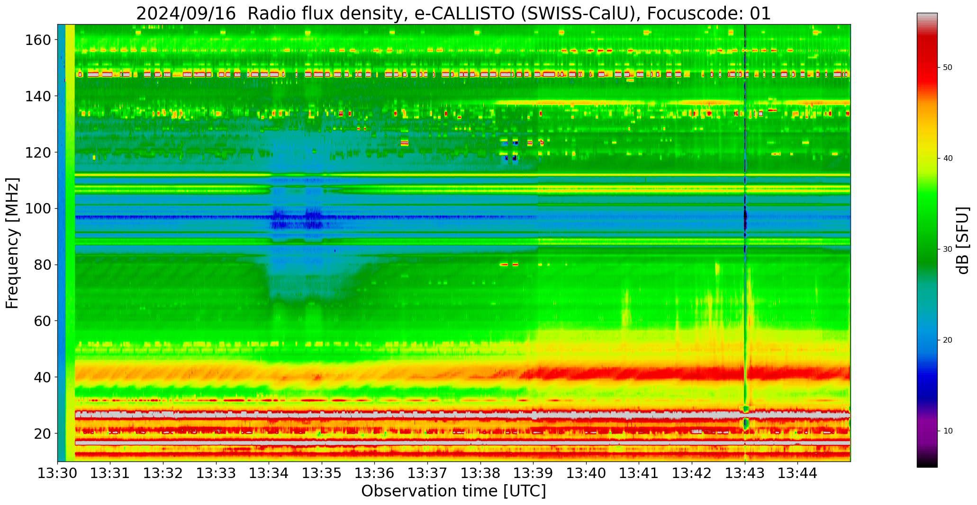Image resolution: width=977 pixels, height=505 pixels.
Task: Click the colorbar tick label 10
Action: tap(948, 431)
